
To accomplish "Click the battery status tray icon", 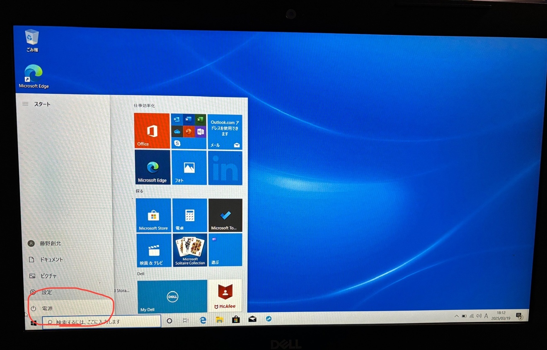I will click(x=464, y=316).
